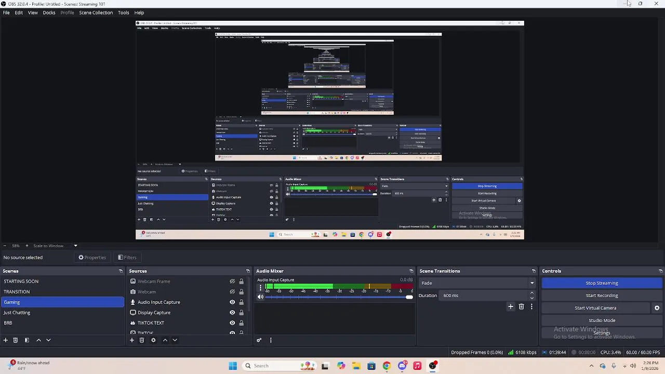Open virtual camera settings gear
665x374 pixels.
tap(657, 308)
